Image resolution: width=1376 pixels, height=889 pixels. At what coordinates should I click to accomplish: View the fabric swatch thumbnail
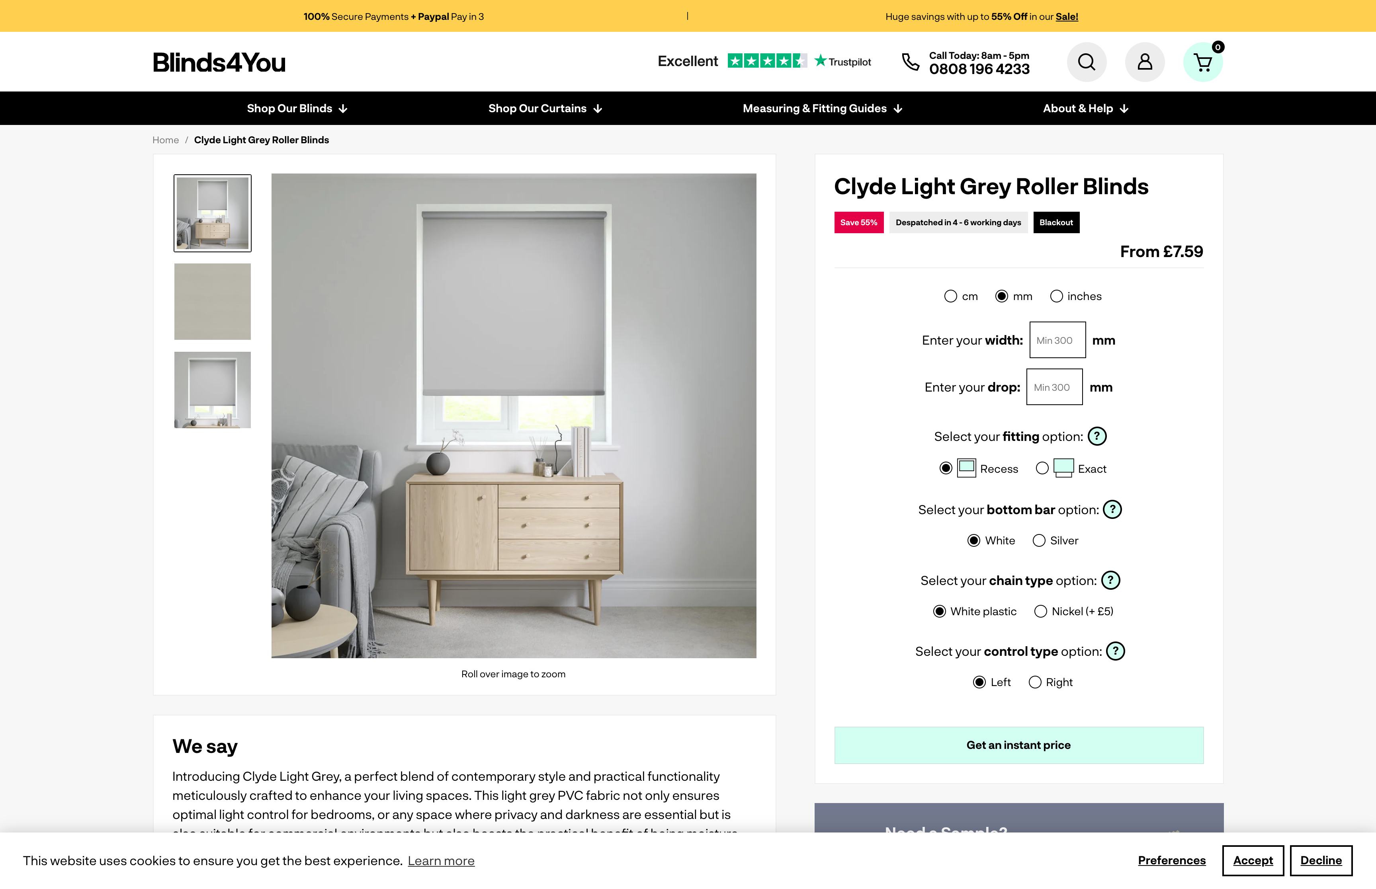coord(213,301)
